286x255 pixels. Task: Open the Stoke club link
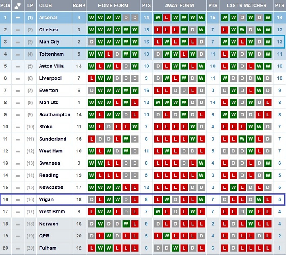coord(46,127)
